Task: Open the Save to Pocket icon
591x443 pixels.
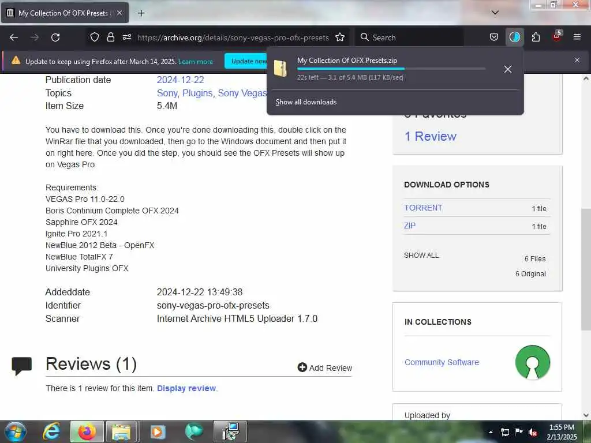Action: [x=494, y=37]
